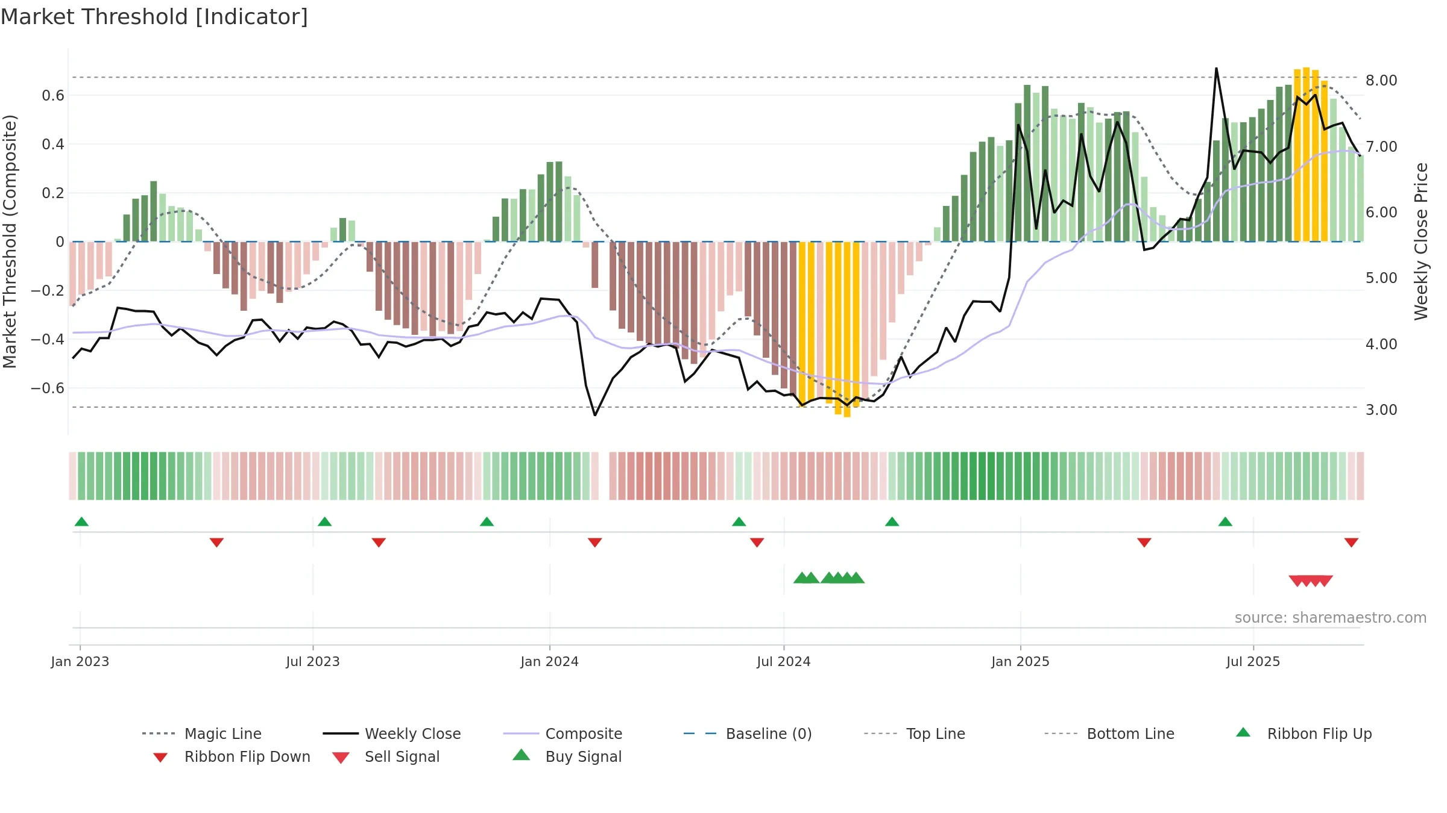The width and height of the screenshot is (1447, 813).
Task: Click the red flip down triangle just before Jul 2024
Action: click(x=757, y=543)
